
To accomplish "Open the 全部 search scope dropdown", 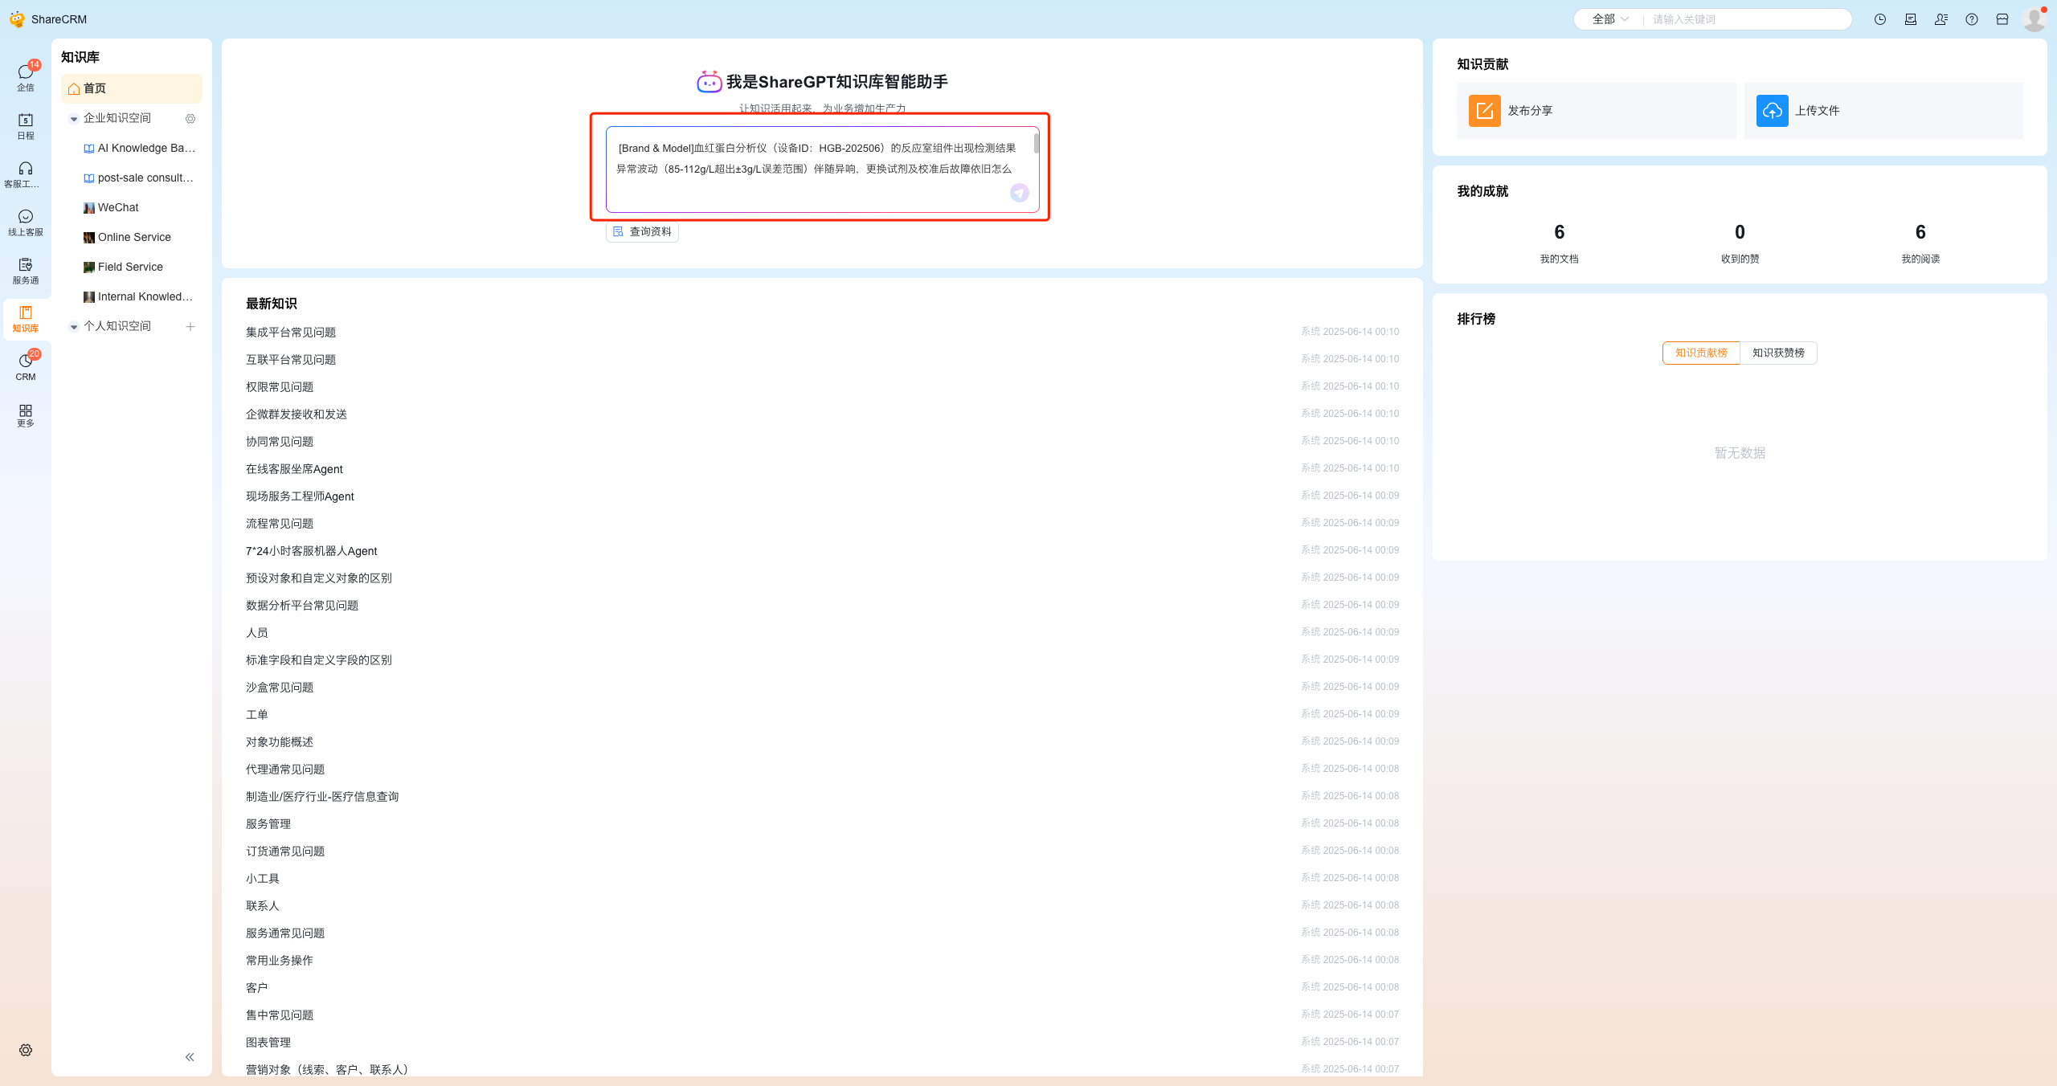I will point(1610,19).
